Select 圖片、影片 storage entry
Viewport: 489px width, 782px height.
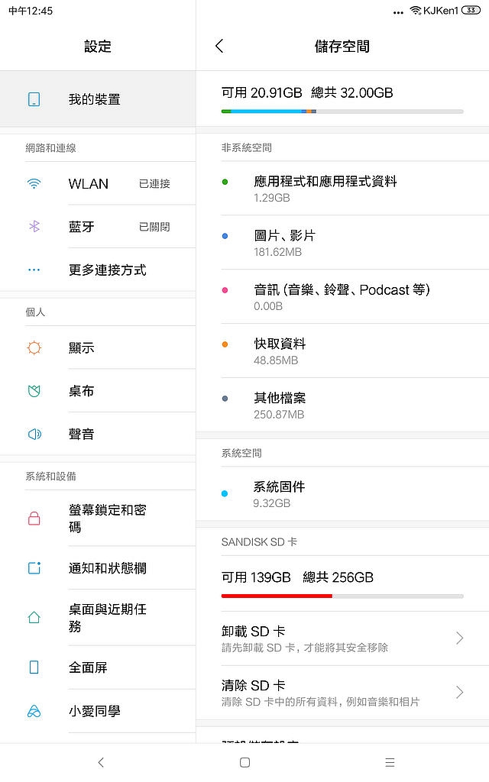(x=342, y=242)
